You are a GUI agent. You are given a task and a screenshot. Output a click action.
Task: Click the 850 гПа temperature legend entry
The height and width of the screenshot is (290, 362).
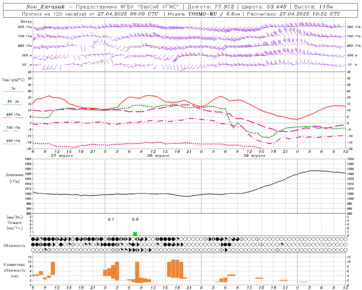click(13, 115)
